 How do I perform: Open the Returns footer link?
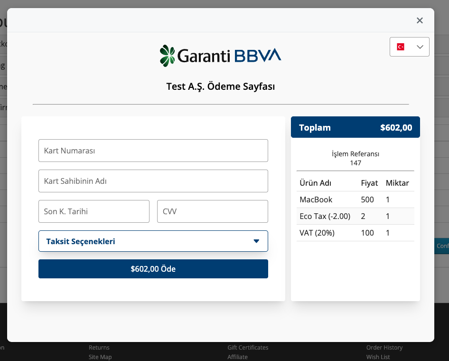coord(99,348)
